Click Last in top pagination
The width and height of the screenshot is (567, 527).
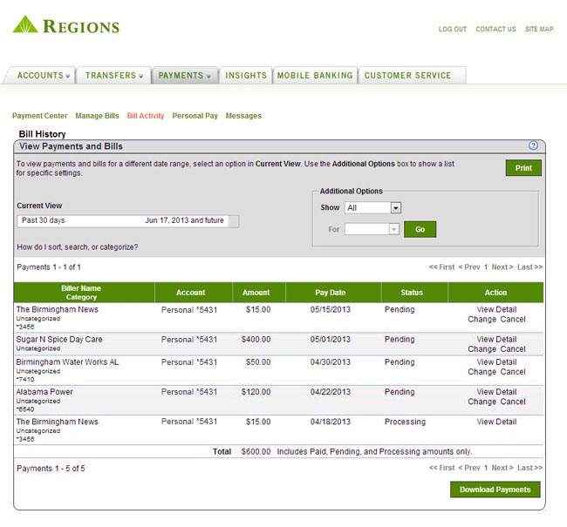529,267
